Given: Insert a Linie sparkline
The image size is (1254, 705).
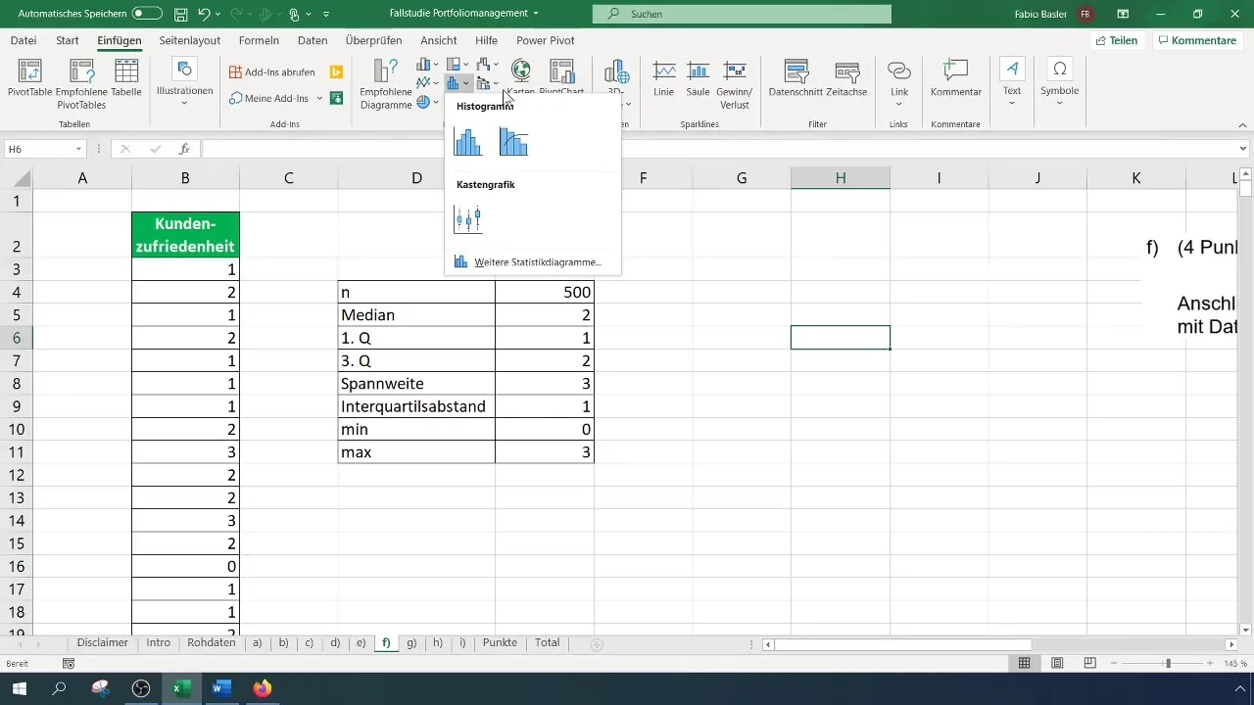Looking at the screenshot, I should pos(664,78).
